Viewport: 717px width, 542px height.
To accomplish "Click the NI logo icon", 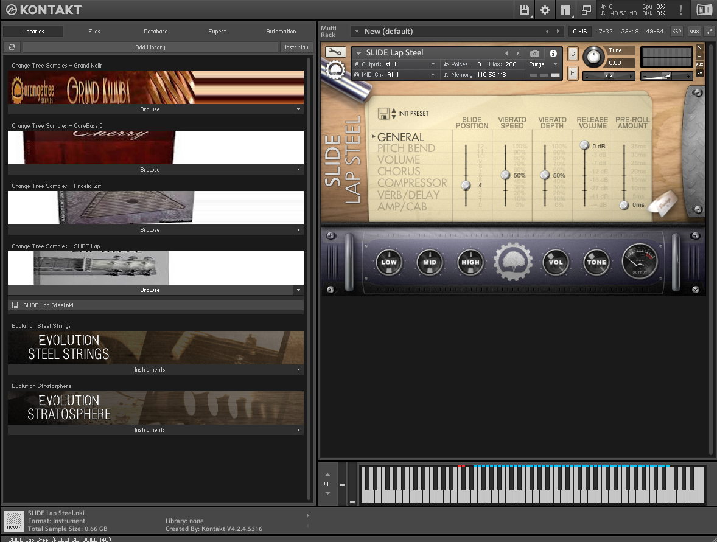I will (704, 10).
